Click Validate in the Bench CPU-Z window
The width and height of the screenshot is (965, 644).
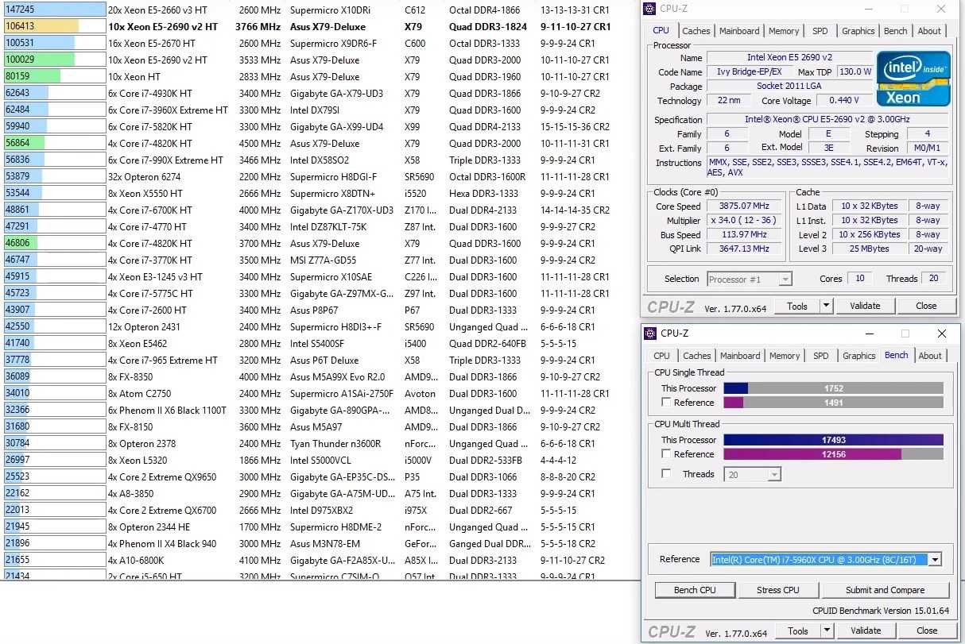(x=866, y=631)
